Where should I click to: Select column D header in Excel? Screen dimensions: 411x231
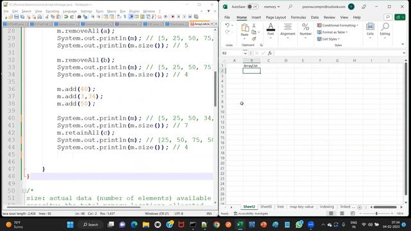[285, 60]
